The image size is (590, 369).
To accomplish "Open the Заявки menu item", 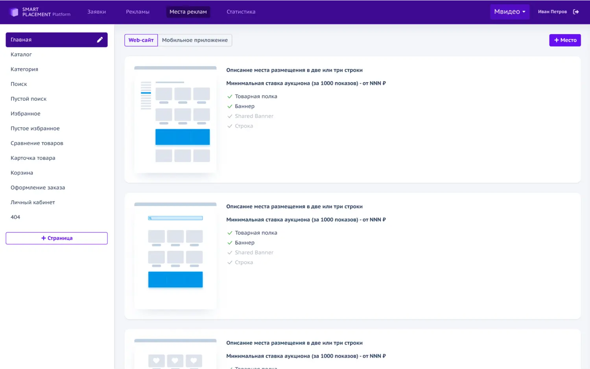I will pos(96,12).
